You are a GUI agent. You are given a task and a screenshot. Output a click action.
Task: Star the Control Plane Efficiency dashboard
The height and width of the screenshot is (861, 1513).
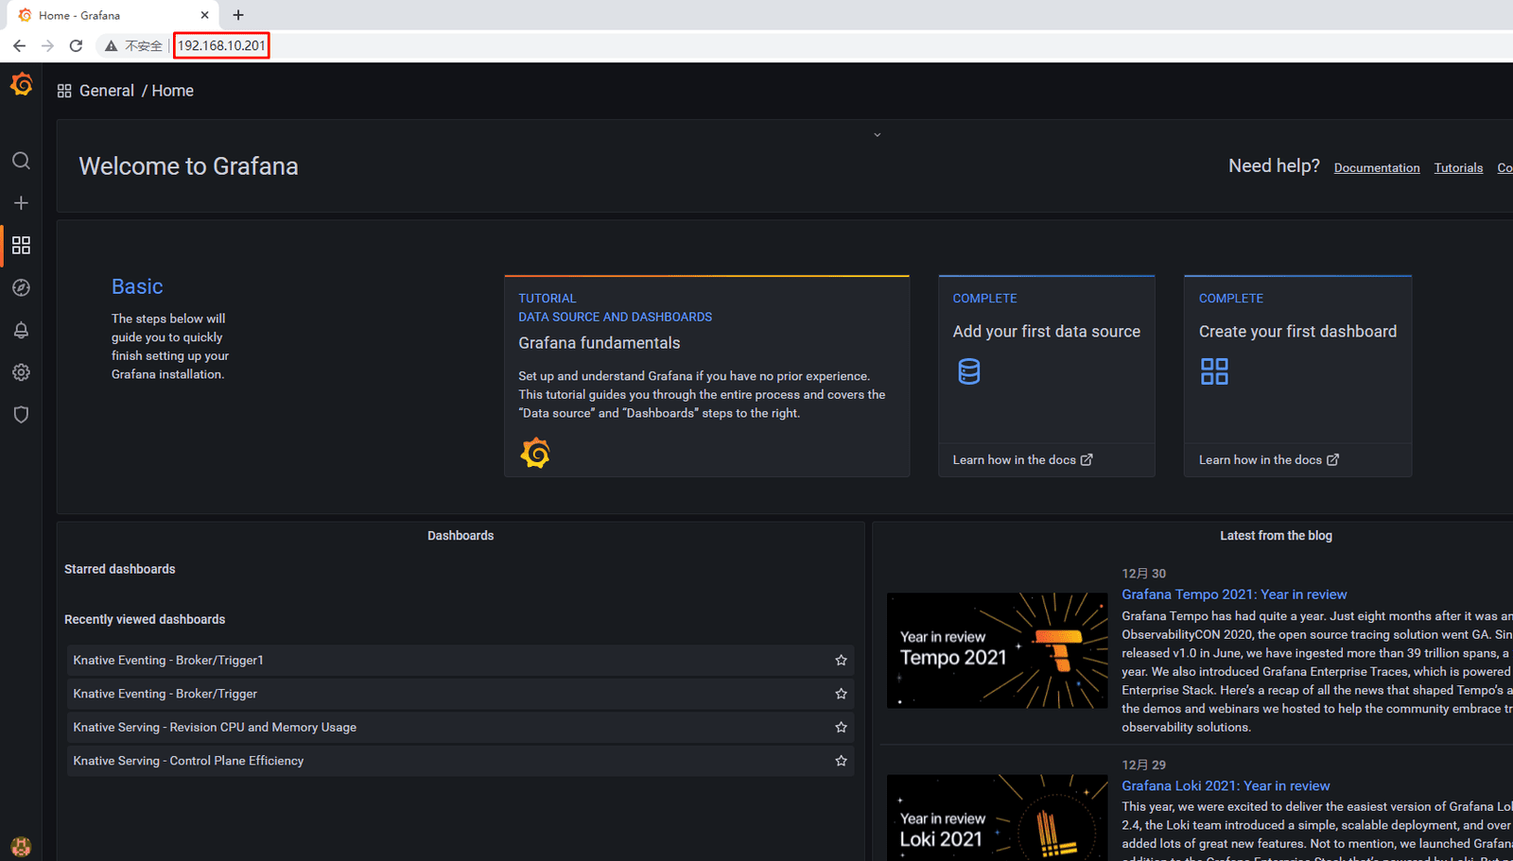[841, 761]
